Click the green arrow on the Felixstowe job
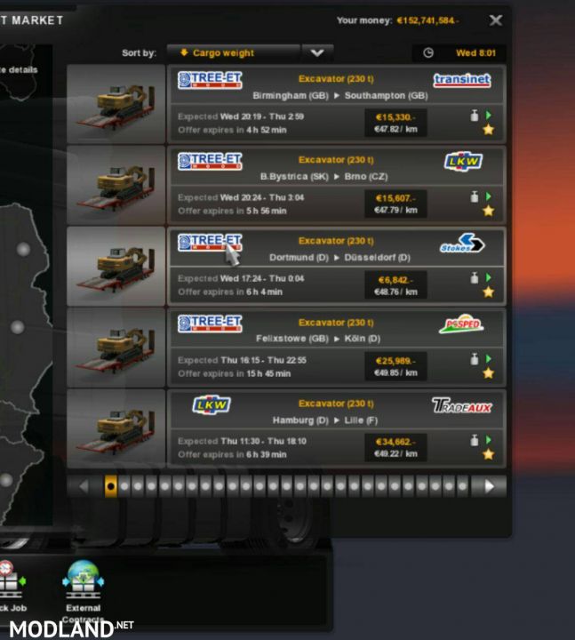The height and width of the screenshot is (640, 575). (489, 359)
